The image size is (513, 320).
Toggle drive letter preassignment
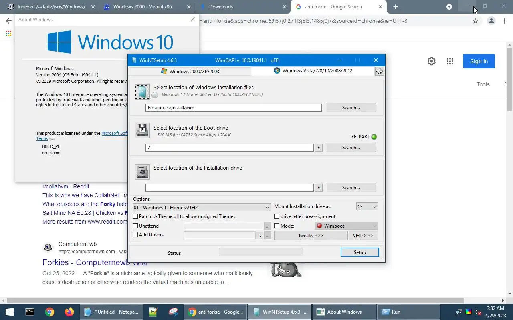[277, 216]
